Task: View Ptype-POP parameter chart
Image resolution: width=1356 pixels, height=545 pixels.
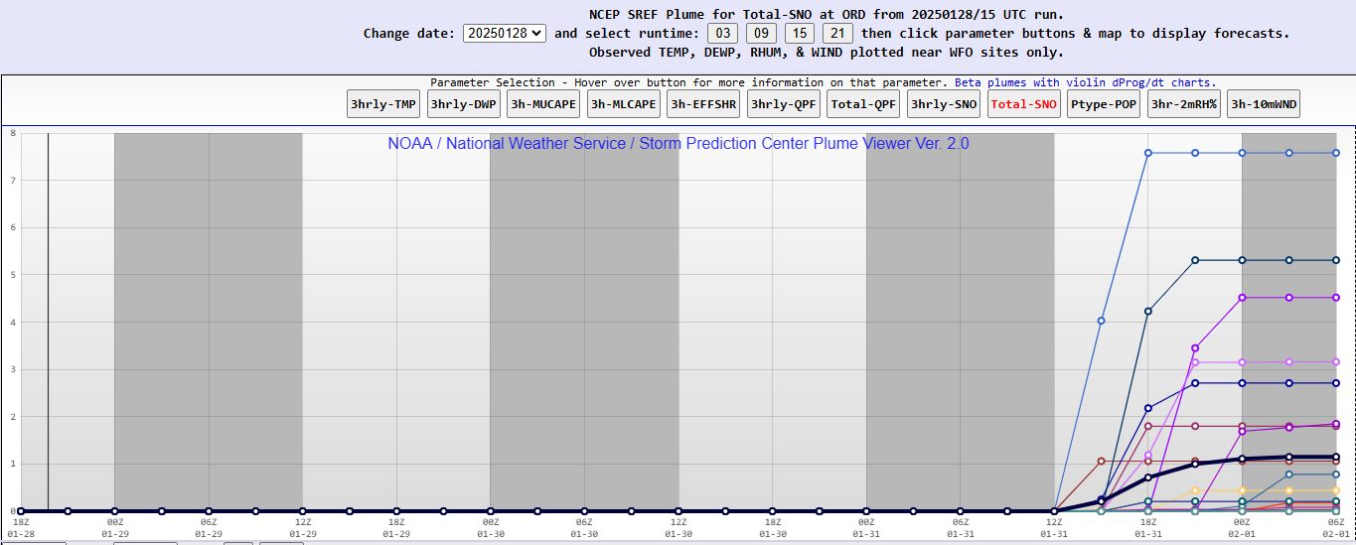Action: pos(1105,103)
